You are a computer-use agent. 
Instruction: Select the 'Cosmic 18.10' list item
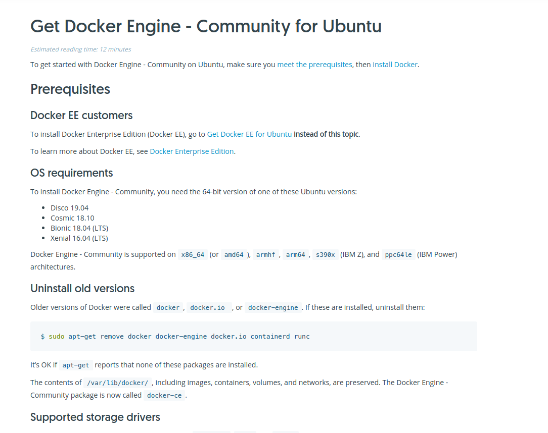(x=72, y=218)
